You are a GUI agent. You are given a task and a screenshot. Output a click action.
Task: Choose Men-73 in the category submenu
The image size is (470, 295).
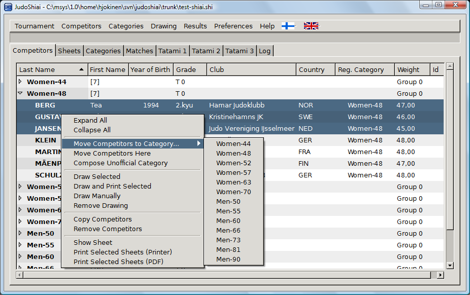tap(228, 240)
